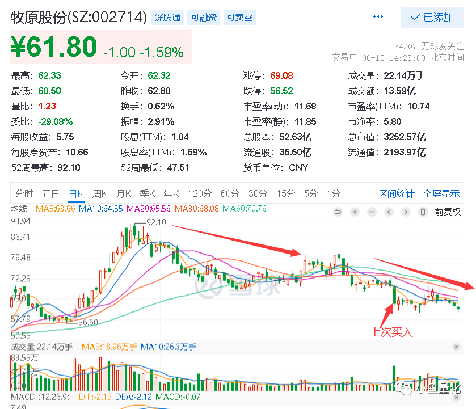This screenshot has height=409, width=476.
Task: Click the candlestick style icon
Action: [x=423, y=212]
